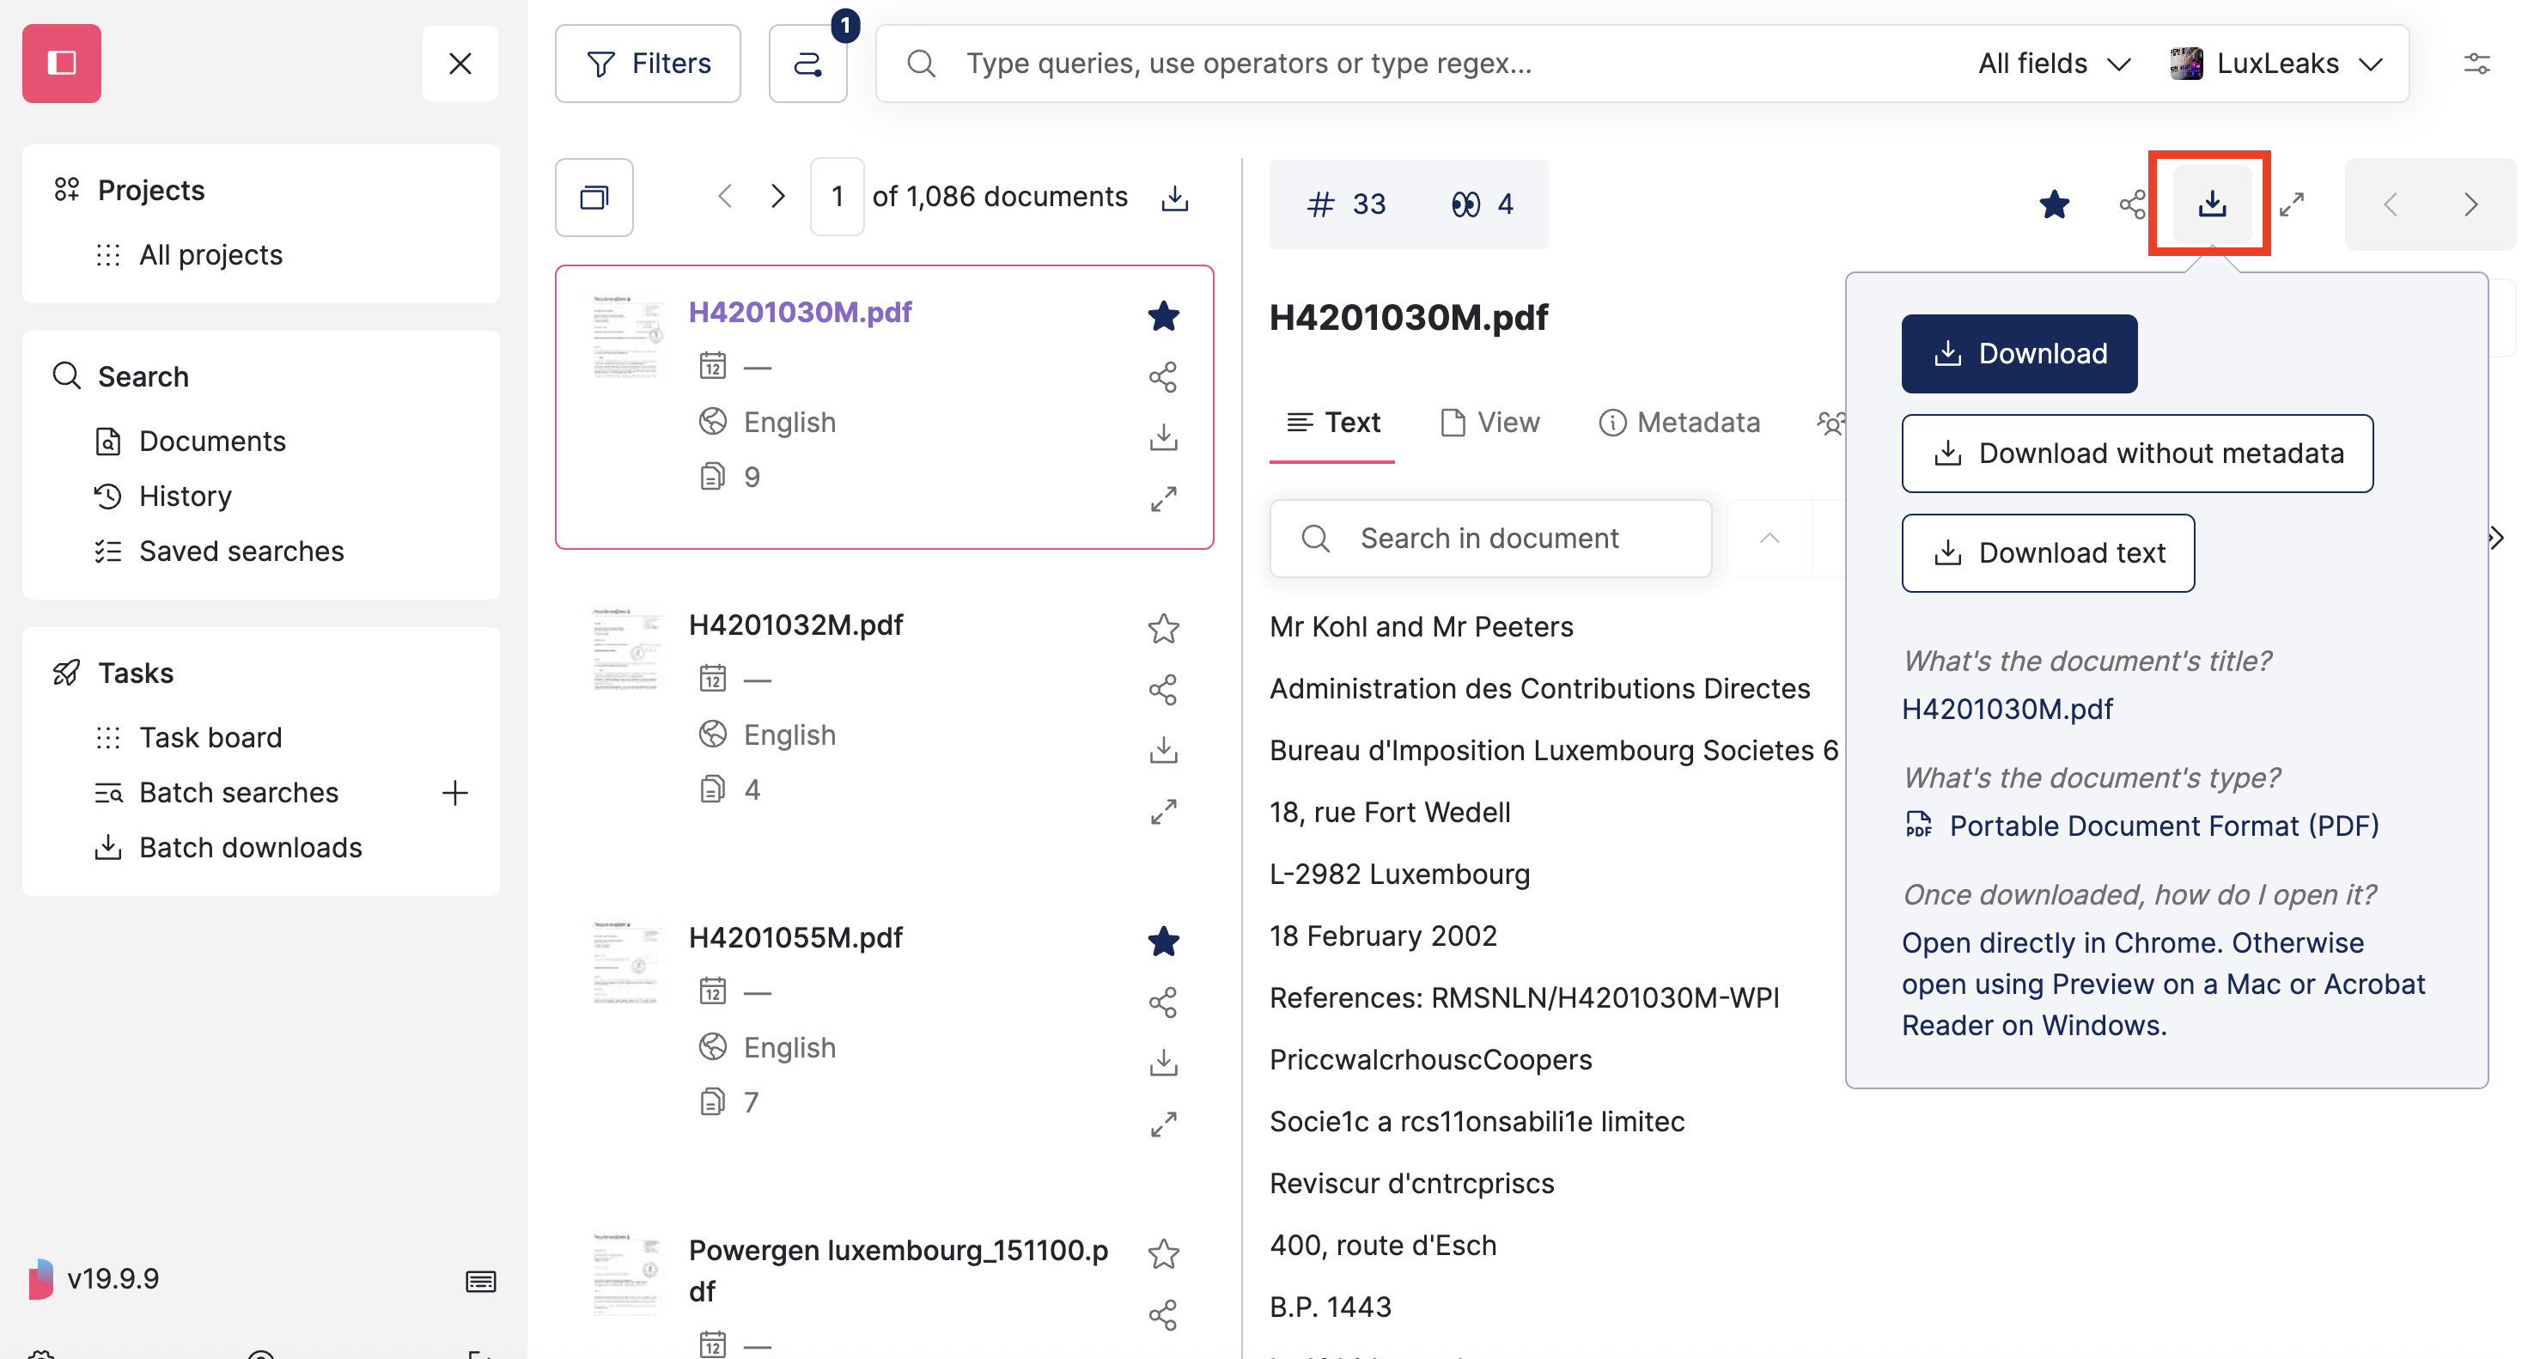Star the Powergen luxembourg document
The image size is (2534, 1359).
pyautogui.click(x=1164, y=1253)
